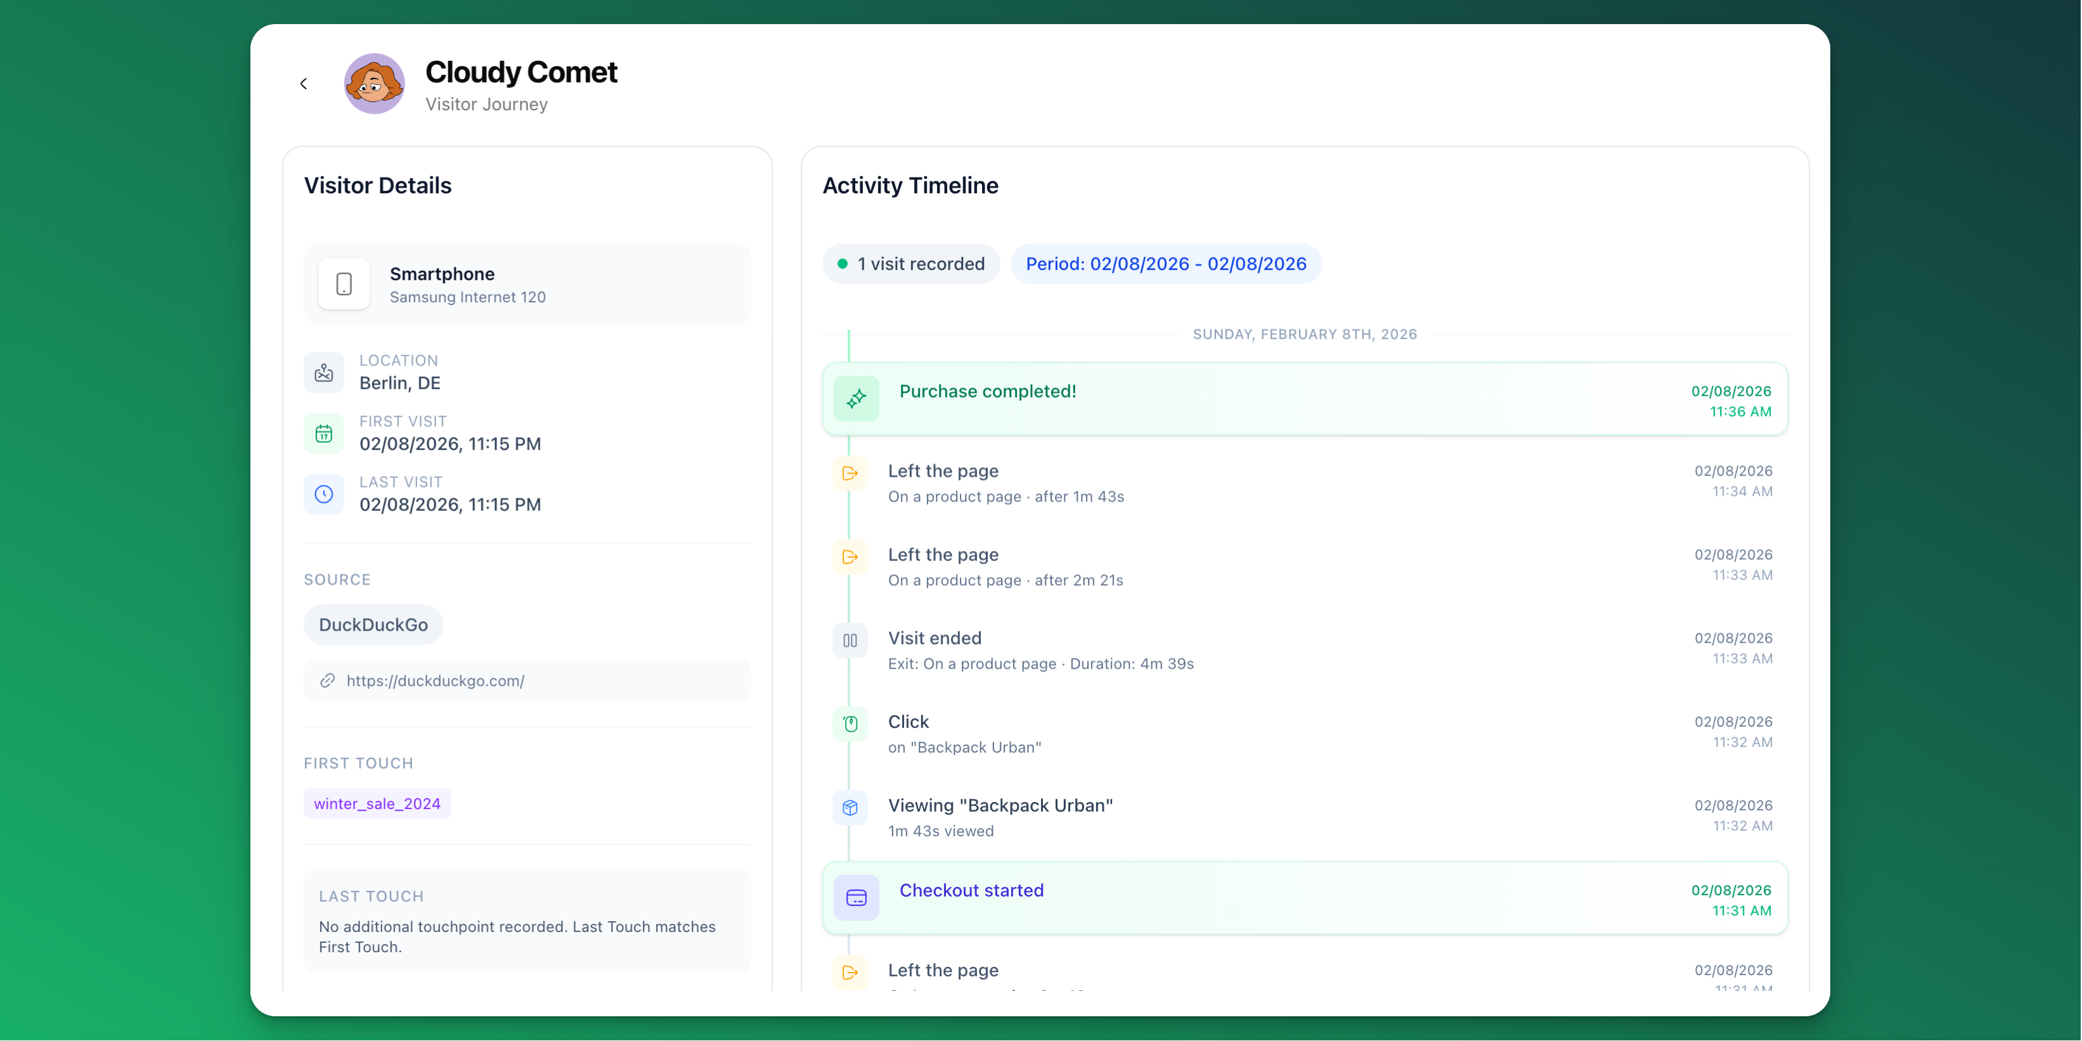The width and height of the screenshot is (2082, 1041).
Task: Click the checkout started credit card icon
Action: 856,897
